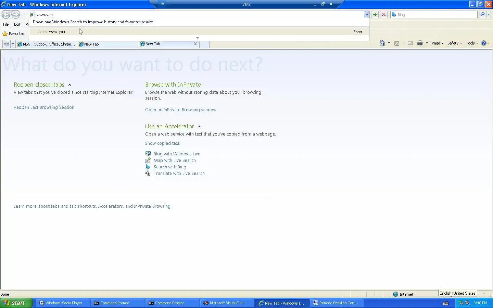Open the Favorites star button
The height and width of the screenshot is (308, 493).
pos(14,34)
